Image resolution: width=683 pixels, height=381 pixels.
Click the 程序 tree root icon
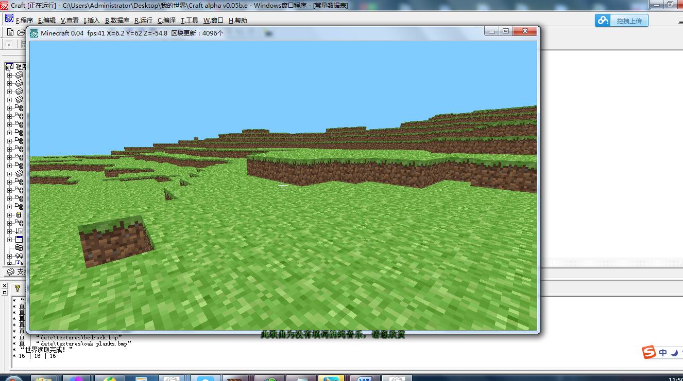pyautogui.click(x=9, y=66)
